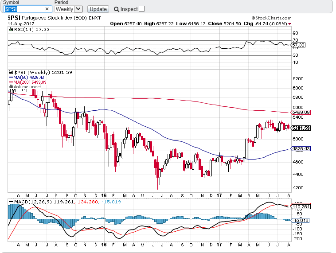Click the Chg -51.74 (-0.98%) value
This screenshot has width=336, height=253.
(x=265, y=24)
